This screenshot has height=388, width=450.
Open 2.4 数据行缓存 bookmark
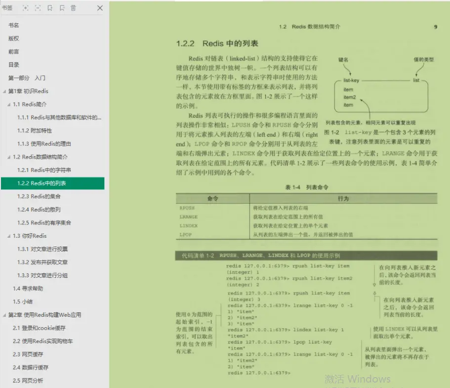click(31, 368)
